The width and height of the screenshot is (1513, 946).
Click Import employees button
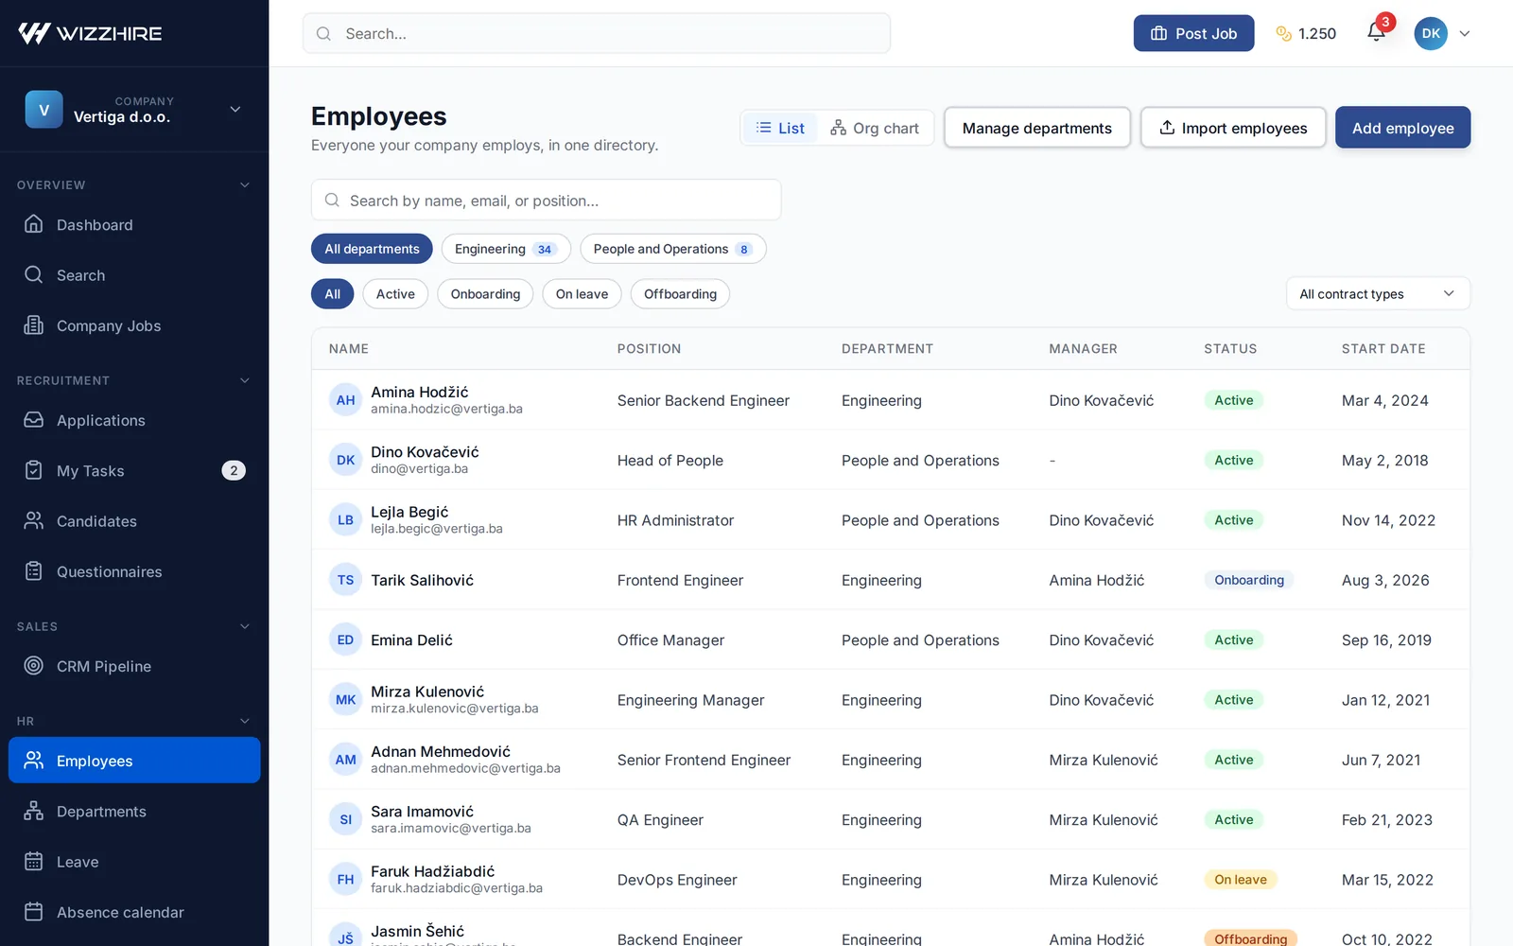[x=1233, y=128]
